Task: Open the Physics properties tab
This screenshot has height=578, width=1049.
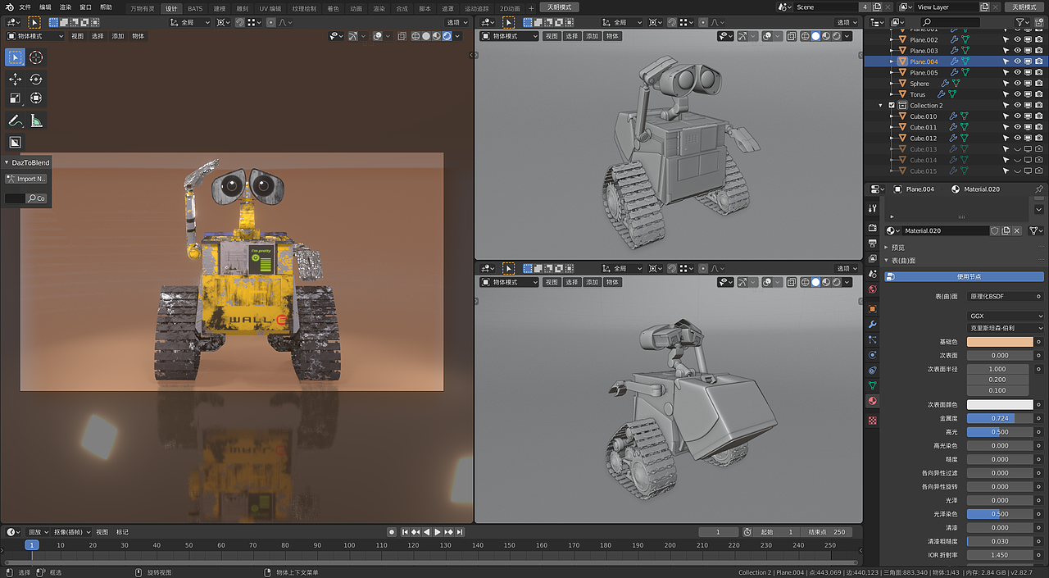Action: click(873, 355)
